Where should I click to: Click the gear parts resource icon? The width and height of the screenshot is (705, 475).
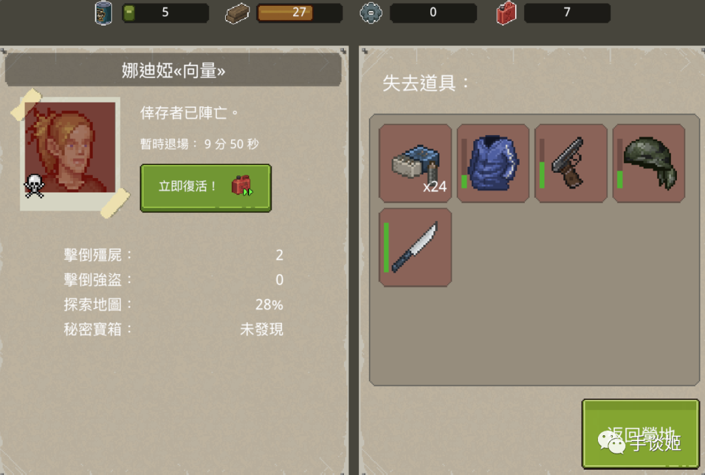pos(371,12)
